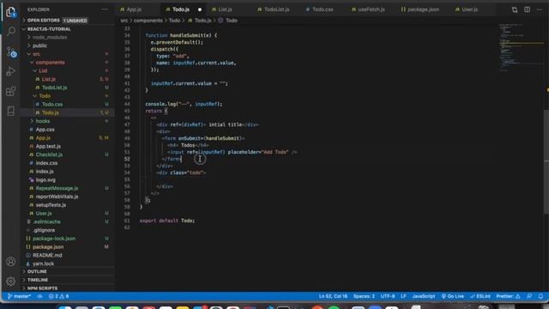
Task: Open package-lock.json in explorer
Action: pyautogui.click(x=54, y=239)
